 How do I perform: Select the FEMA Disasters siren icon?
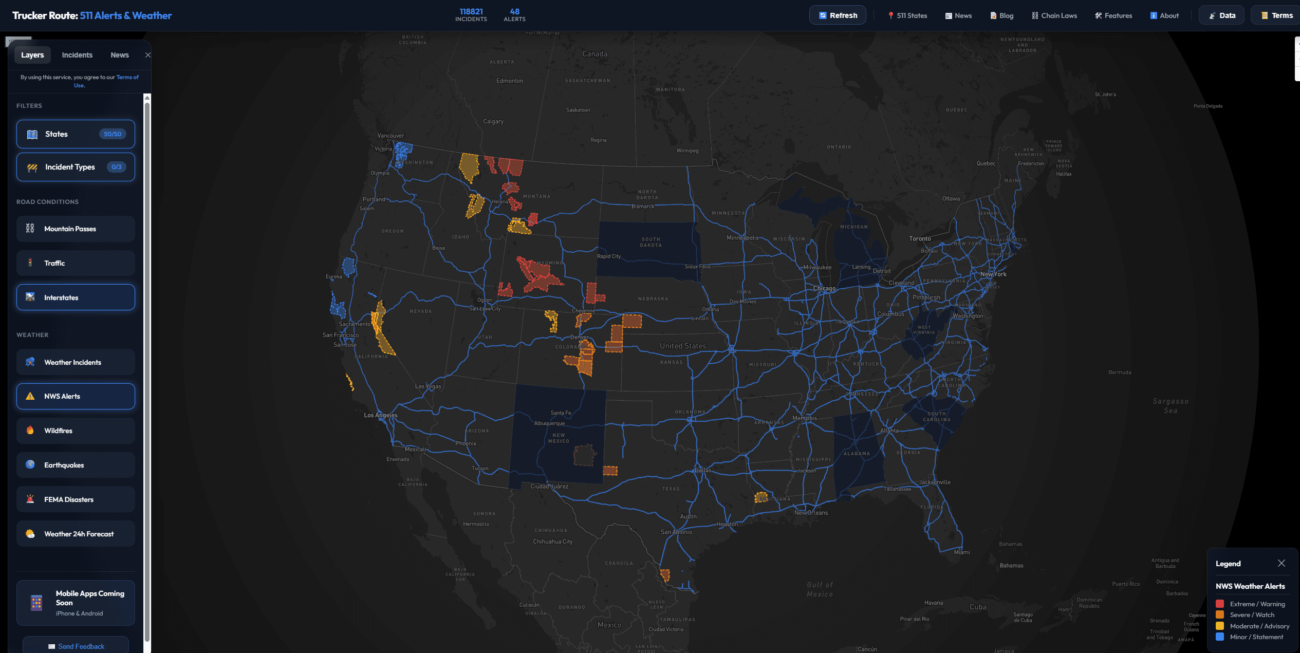30,499
